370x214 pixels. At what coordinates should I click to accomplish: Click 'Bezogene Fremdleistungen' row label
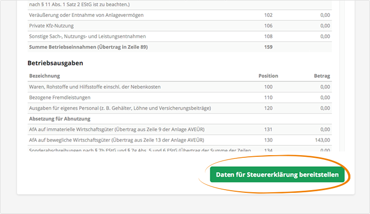pyautogui.click(x=59, y=97)
